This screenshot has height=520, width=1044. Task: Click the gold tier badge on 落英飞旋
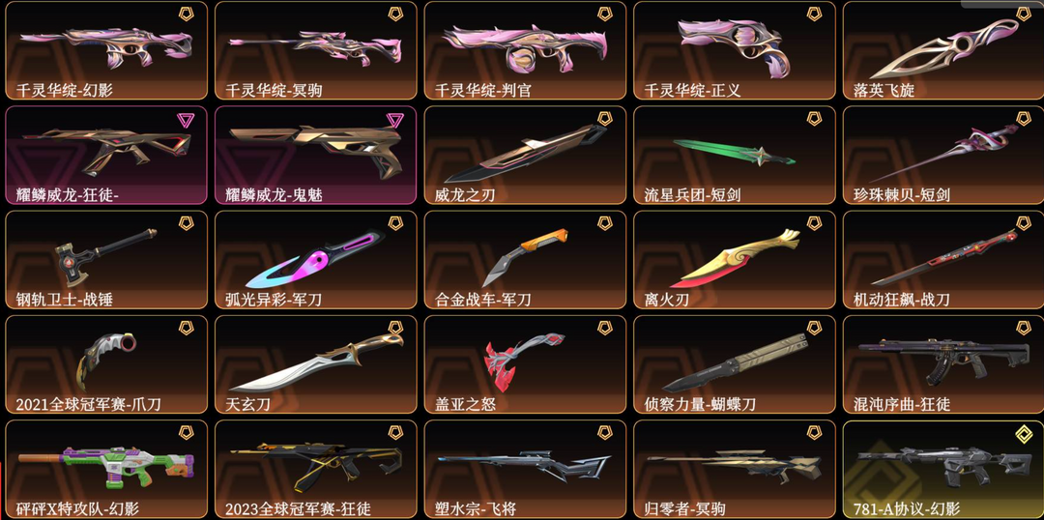tap(1023, 14)
